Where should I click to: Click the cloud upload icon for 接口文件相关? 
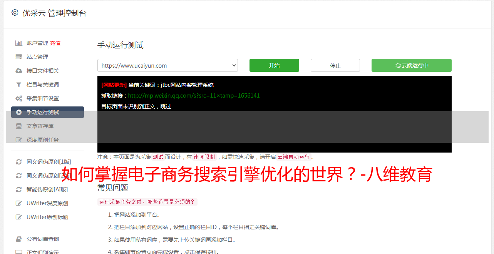[x=18, y=71]
